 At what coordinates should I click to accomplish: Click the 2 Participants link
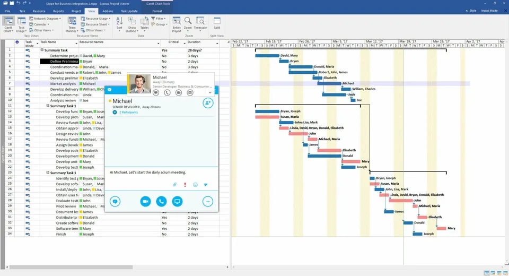pos(128,112)
